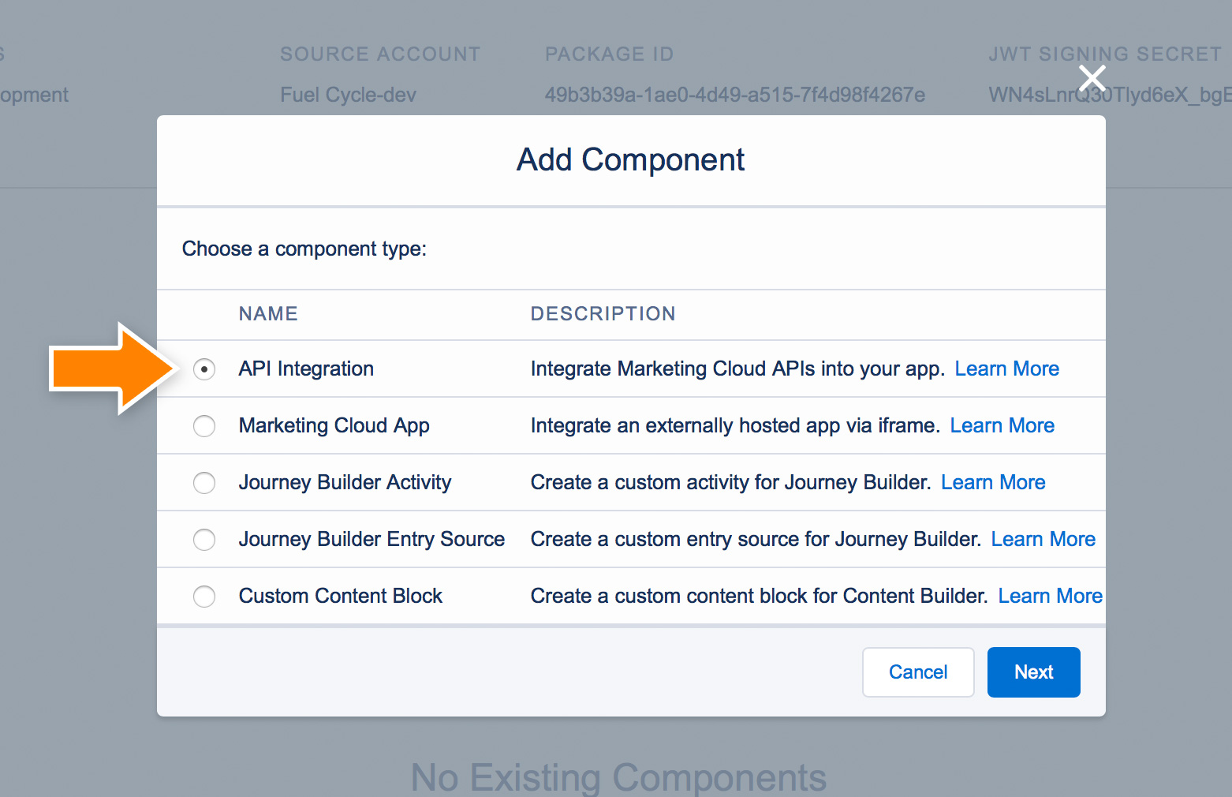
Task: Open Learn More for Marketing Cloud App
Action: point(1002,425)
